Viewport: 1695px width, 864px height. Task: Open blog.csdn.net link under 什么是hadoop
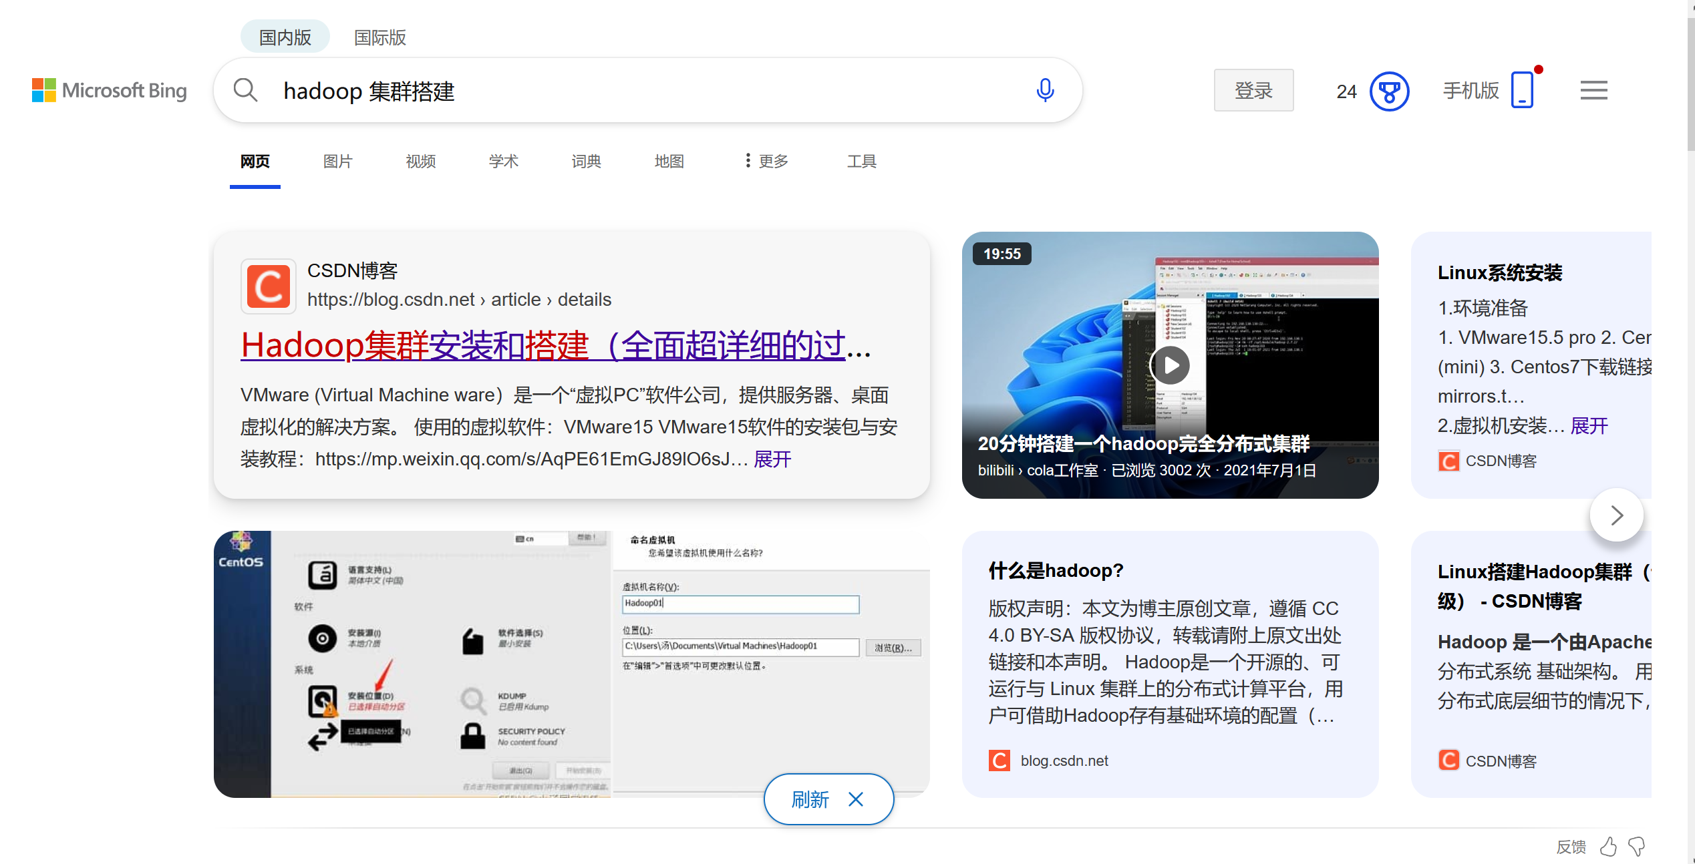pyautogui.click(x=1064, y=761)
